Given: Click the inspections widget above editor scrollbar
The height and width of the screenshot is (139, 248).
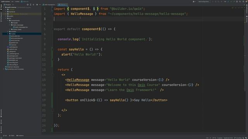Looking at the screenshot, I should [238, 8].
